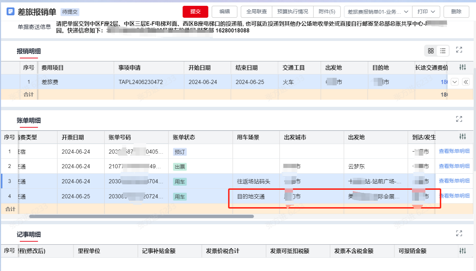Open 预算执行情况 view

[x=293, y=12]
